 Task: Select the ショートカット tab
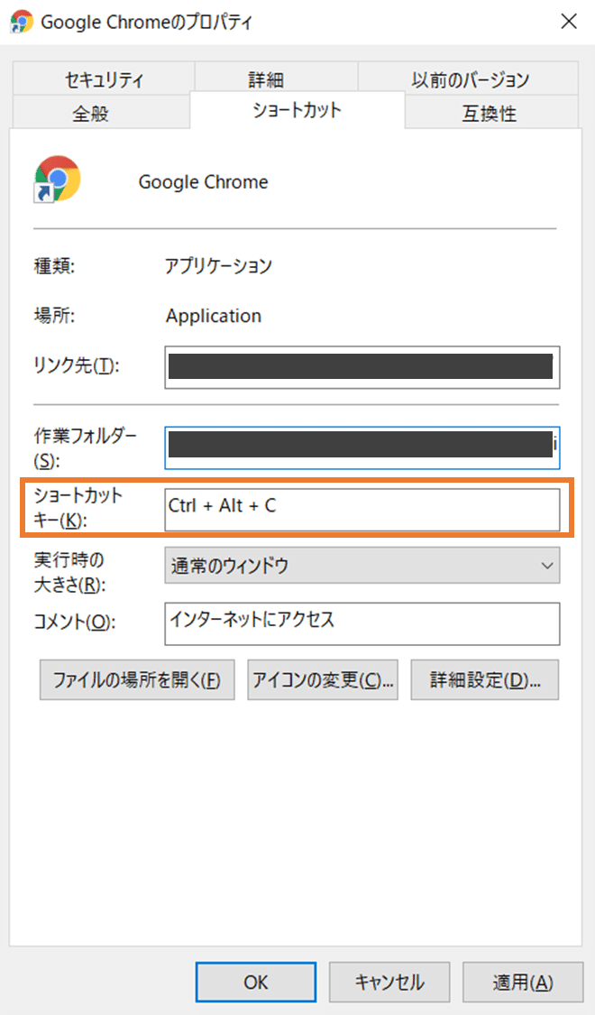coord(297,110)
